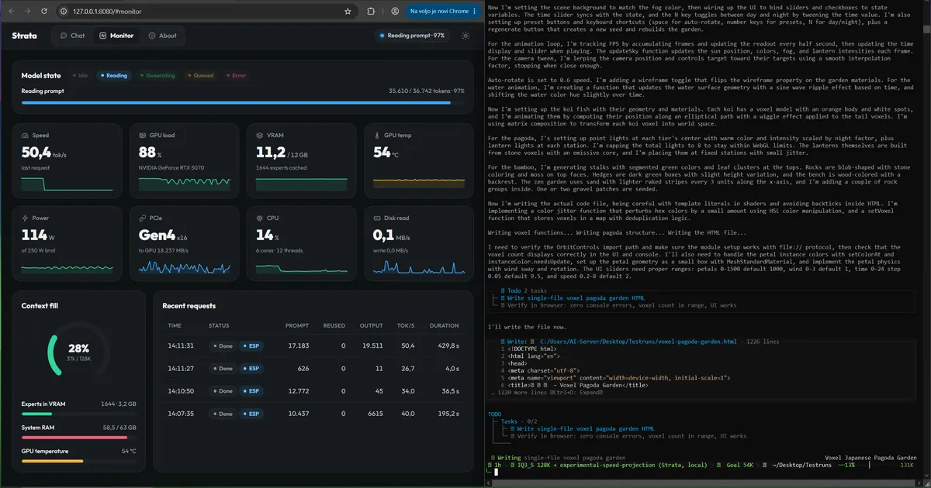Image resolution: width=931 pixels, height=488 pixels.
Task: Reload the page with the refresh icon
Action: [43, 12]
